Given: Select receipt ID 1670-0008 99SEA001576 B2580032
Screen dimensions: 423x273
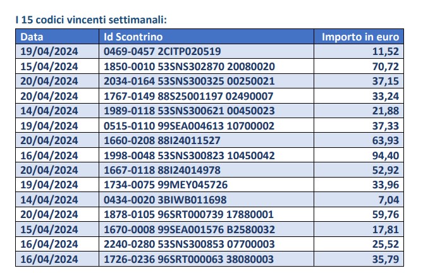Looking at the screenshot, I should coord(190,229).
